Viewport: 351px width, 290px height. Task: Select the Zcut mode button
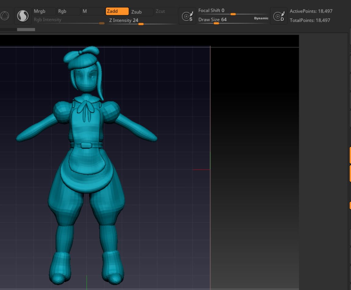tap(166, 11)
